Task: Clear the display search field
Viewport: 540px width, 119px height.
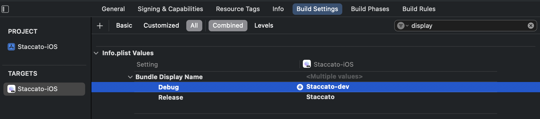Action: [531, 26]
